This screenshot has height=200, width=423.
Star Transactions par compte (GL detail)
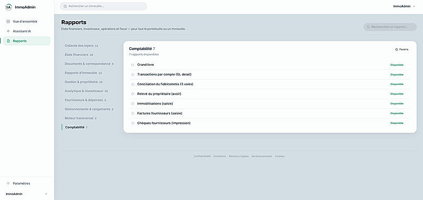[x=132, y=74]
